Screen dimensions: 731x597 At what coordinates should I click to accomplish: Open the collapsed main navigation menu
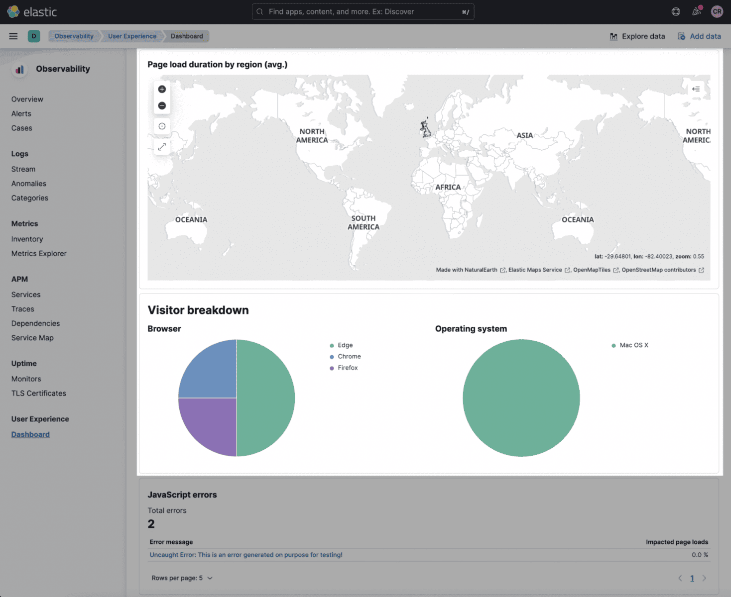13,36
